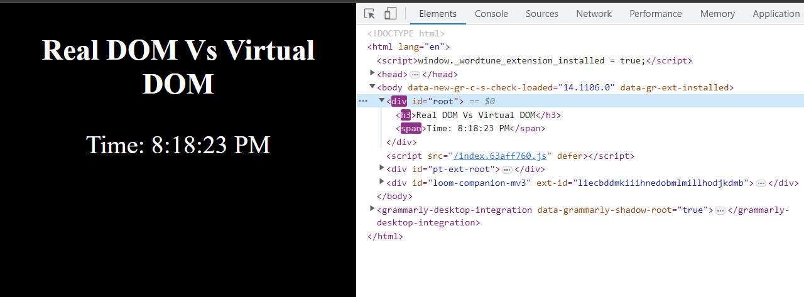Viewport: 804px width, 297px height.
Task: Open the Network tab
Action: click(x=594, y=13)
